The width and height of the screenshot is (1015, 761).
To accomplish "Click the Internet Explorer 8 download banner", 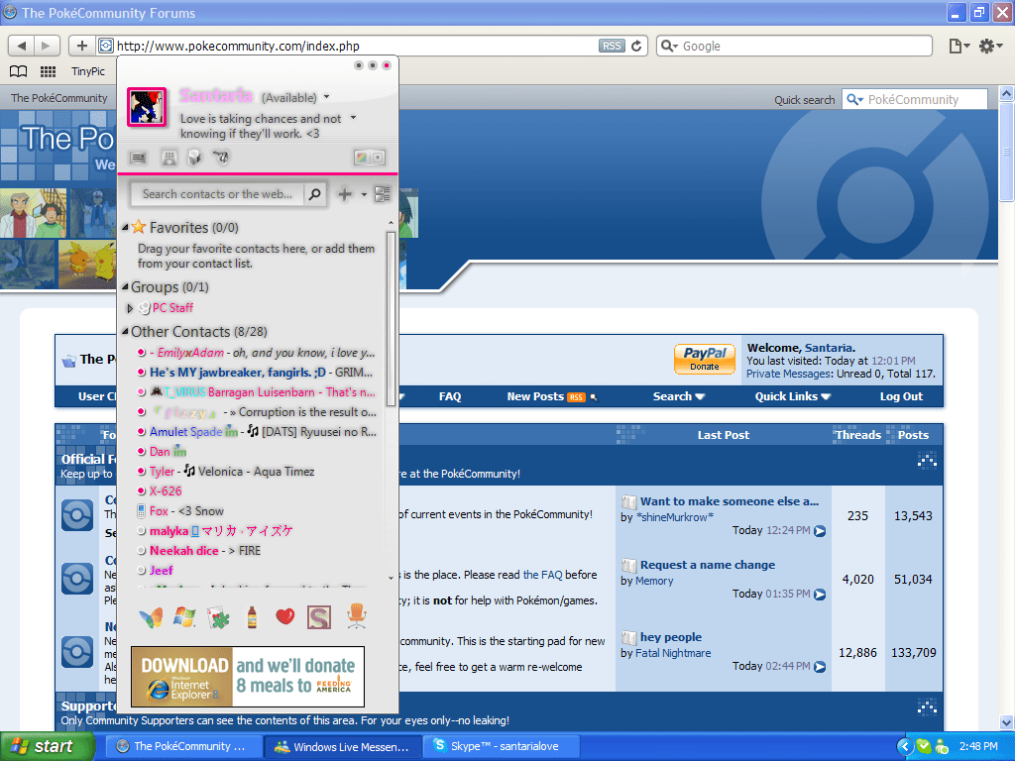I will point(247,677).
